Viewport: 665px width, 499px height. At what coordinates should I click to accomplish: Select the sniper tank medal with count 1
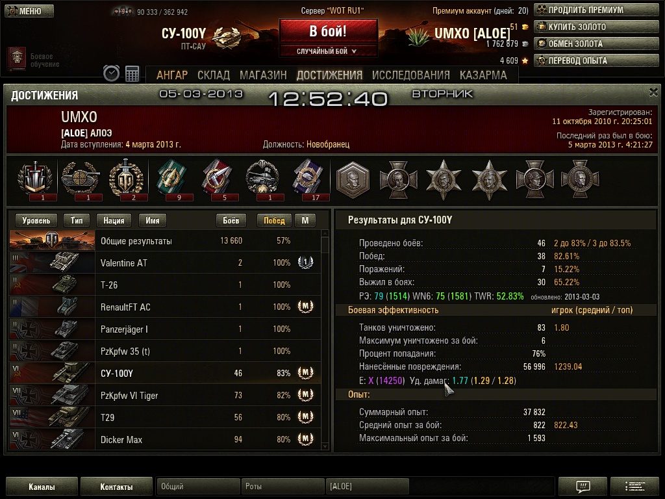(x=81, y=179)
